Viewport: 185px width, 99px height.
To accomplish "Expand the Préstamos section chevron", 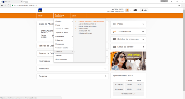I will 105,69.
